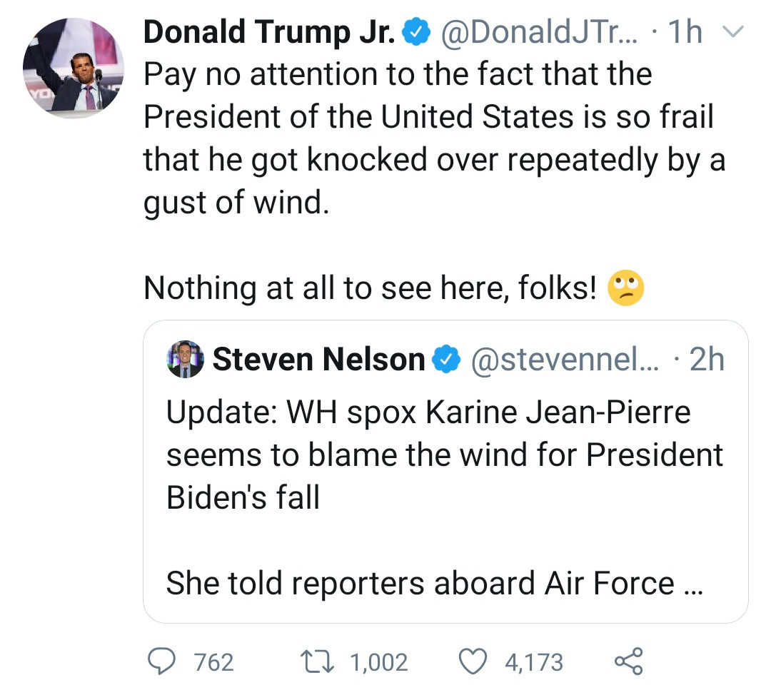View the 4,173 likes count
Screen dimensions: 771x685
[534, 662]
